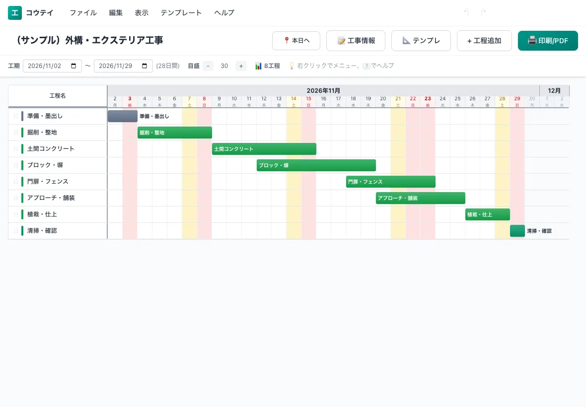Click the gray 準備・墨出し Gantt bar
Viewport: 586px width, 407px height.
[x=123, y=116]
